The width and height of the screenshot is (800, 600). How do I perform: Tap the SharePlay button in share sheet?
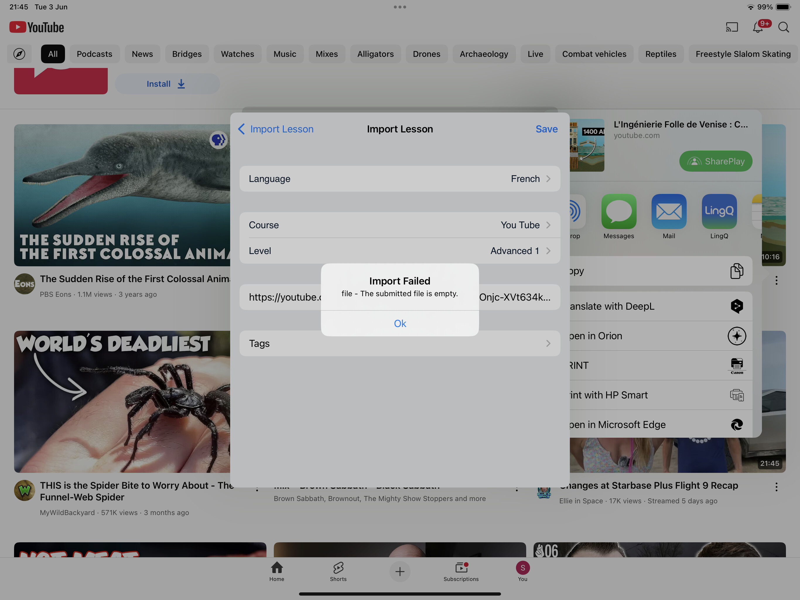[715, 161]
